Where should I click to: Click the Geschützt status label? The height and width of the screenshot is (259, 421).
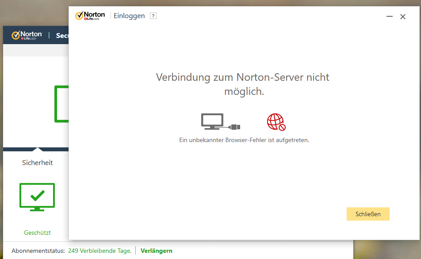tap(37, 233)
